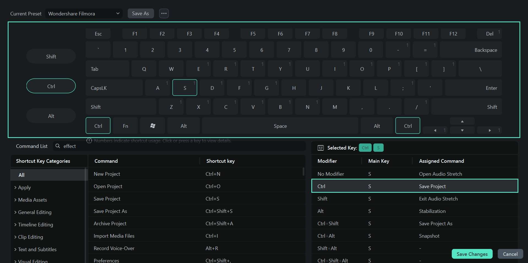Click the search magnifier icon in Command List
528x263 pixels.
pyautogui.click(x=58, y=146)
